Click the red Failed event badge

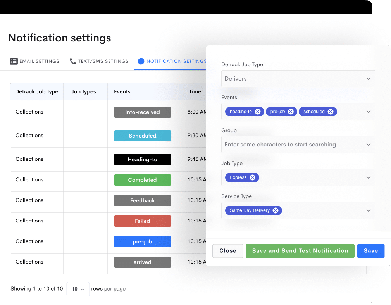pyautogui.click(x=142, y=221)
